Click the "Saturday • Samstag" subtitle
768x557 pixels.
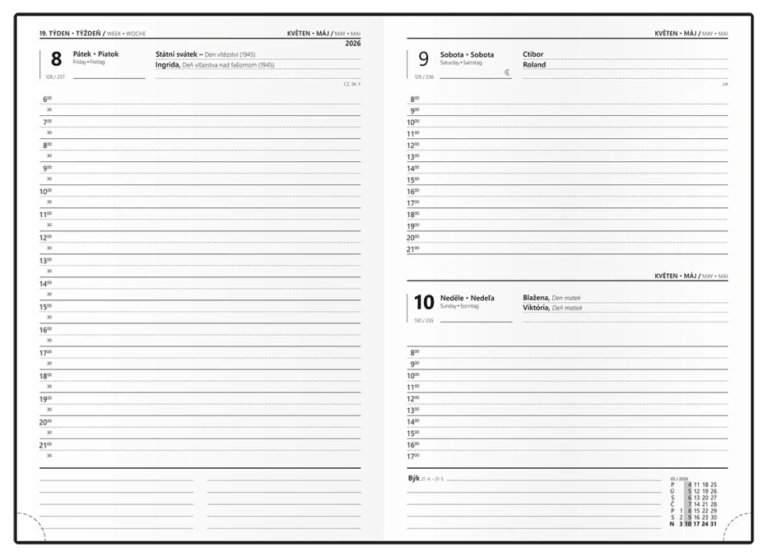[x=460, y=63]
